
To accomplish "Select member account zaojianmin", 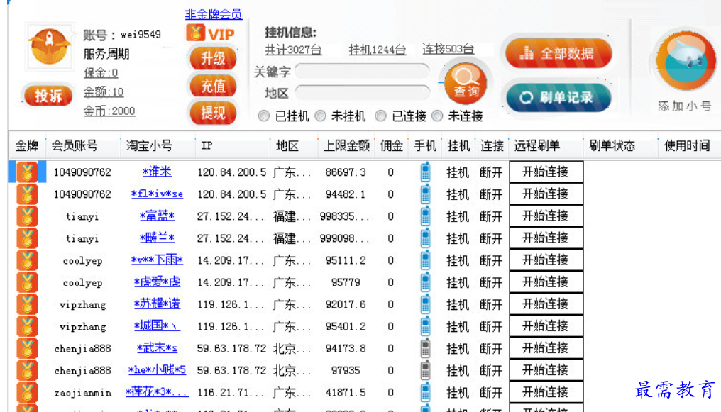I will (83, 393).
